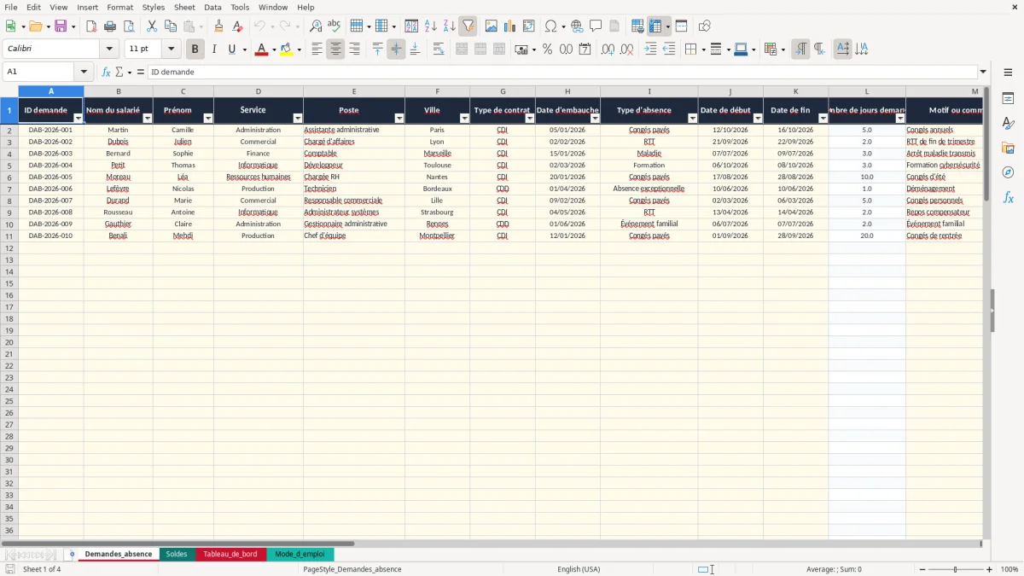Screen dimensions: 1024x576
Task: Insert Comment icon
Action: [596, 26]
